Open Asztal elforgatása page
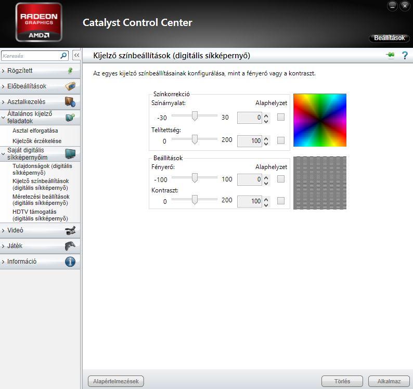 click(x=35, y=131)
